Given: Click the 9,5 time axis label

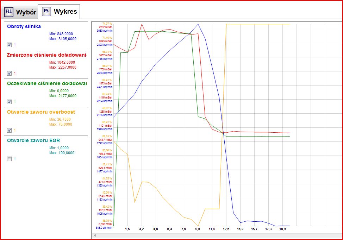Looking at the screenshot, I should 198,229.
